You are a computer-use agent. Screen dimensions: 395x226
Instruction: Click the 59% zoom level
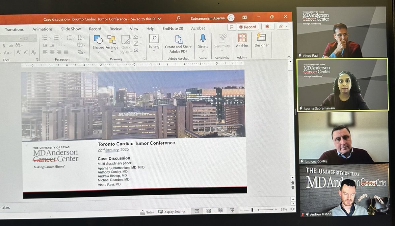284,209
